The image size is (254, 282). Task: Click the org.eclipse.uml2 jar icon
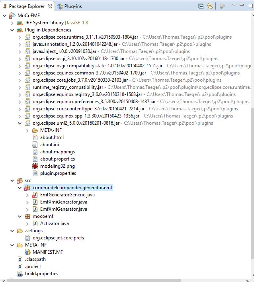click(x=27, y=123)
